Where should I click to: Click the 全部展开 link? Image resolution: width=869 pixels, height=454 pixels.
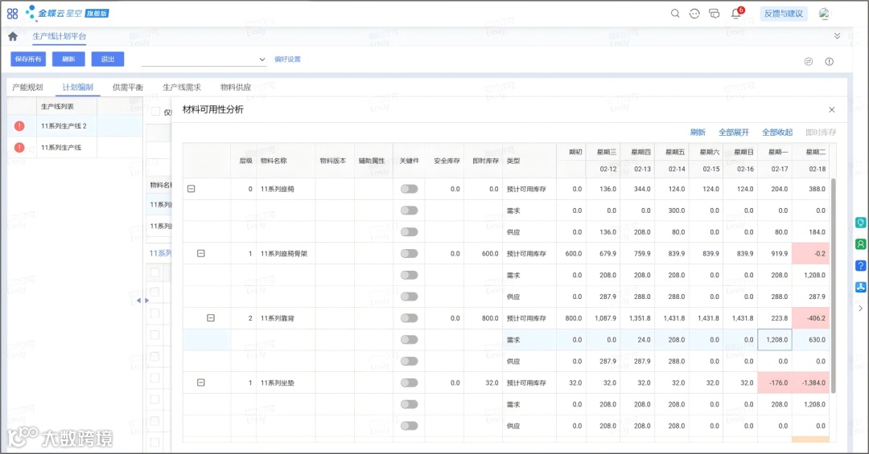(733, 133)
